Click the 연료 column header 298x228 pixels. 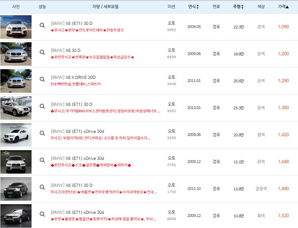click(x=216, y=7)
